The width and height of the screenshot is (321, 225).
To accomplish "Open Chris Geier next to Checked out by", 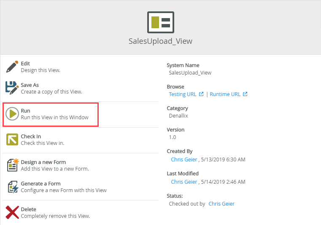I will [221, 204].
